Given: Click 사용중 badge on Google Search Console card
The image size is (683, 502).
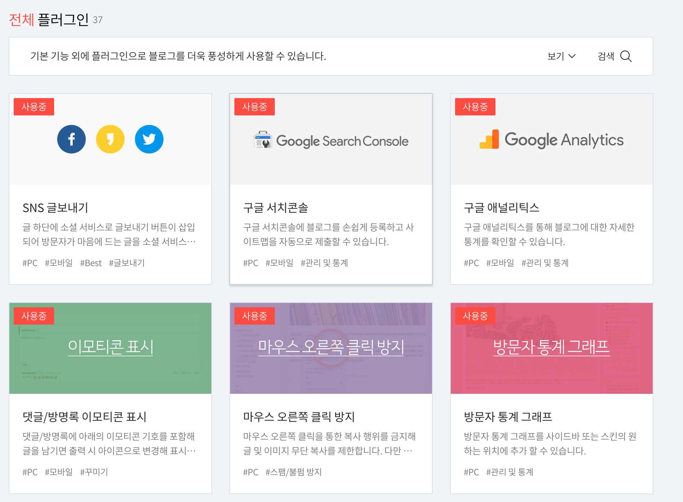Looking at the screenshot, I should tap(255, 107).
